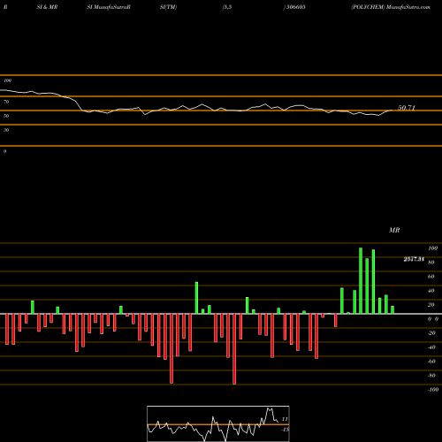Click the MR value 2537.38
This screenshot has width=442, height=442.
tap(414, 259)
